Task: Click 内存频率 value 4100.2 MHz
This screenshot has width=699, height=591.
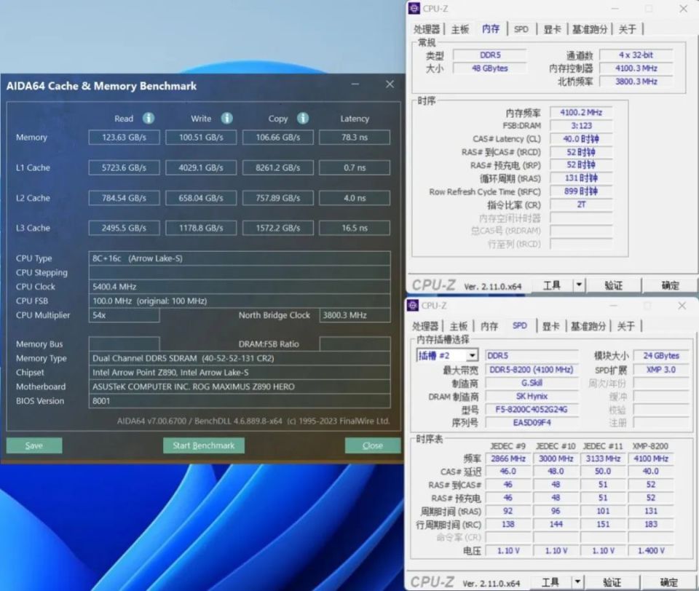Action: [x=581, y=112]
